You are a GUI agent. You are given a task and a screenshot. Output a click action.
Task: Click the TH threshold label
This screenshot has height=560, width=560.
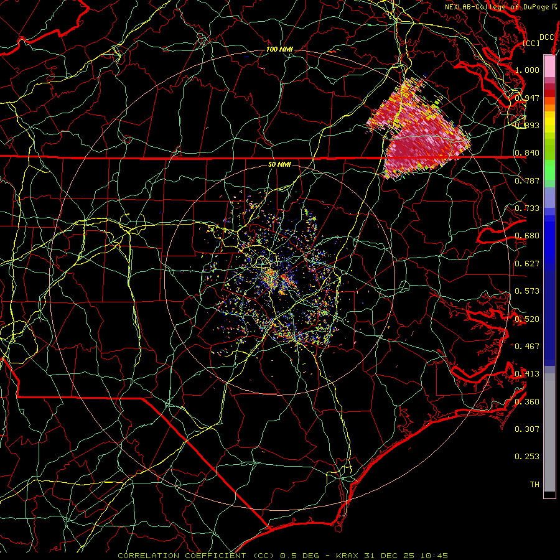(x=534, y=485)
